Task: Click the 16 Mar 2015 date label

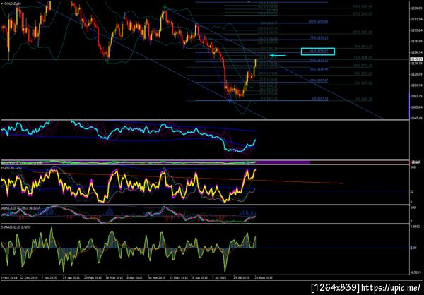Action: [x=114, y=277]
